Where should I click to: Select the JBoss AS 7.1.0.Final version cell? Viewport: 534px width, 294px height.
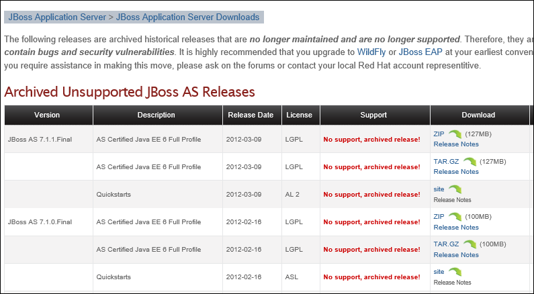coord(49,222)
